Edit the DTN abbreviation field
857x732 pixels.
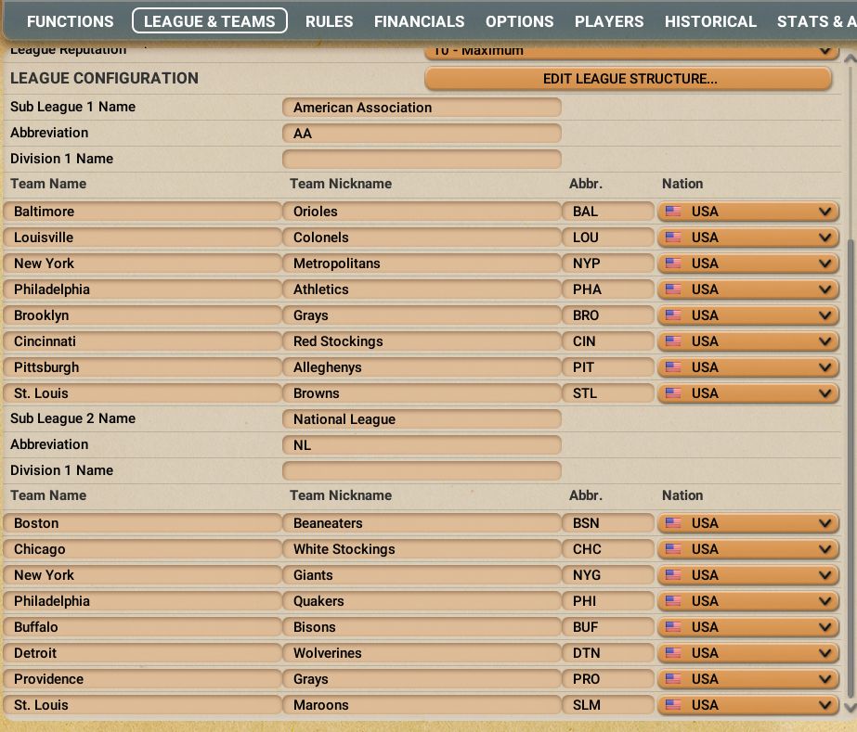click(608, 653)
